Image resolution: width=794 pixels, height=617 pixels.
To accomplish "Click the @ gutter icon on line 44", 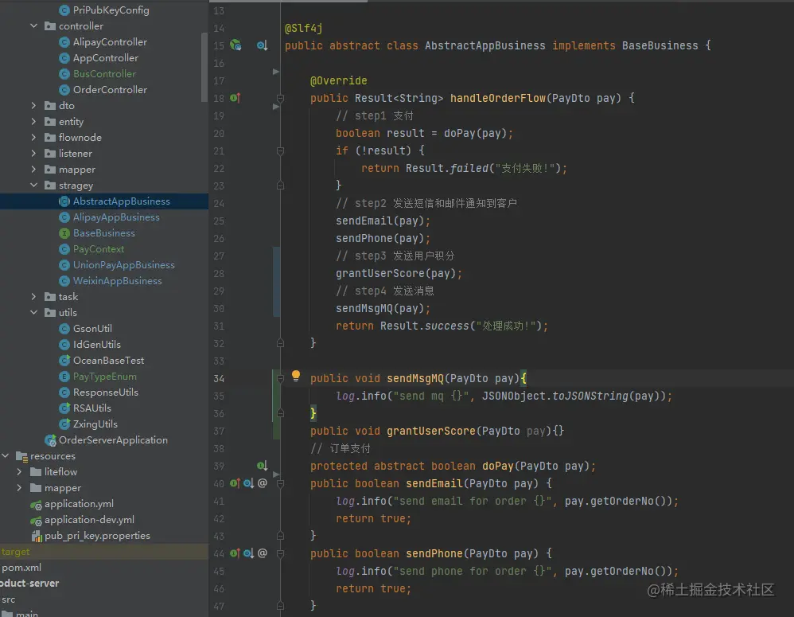I will (263, 553).
